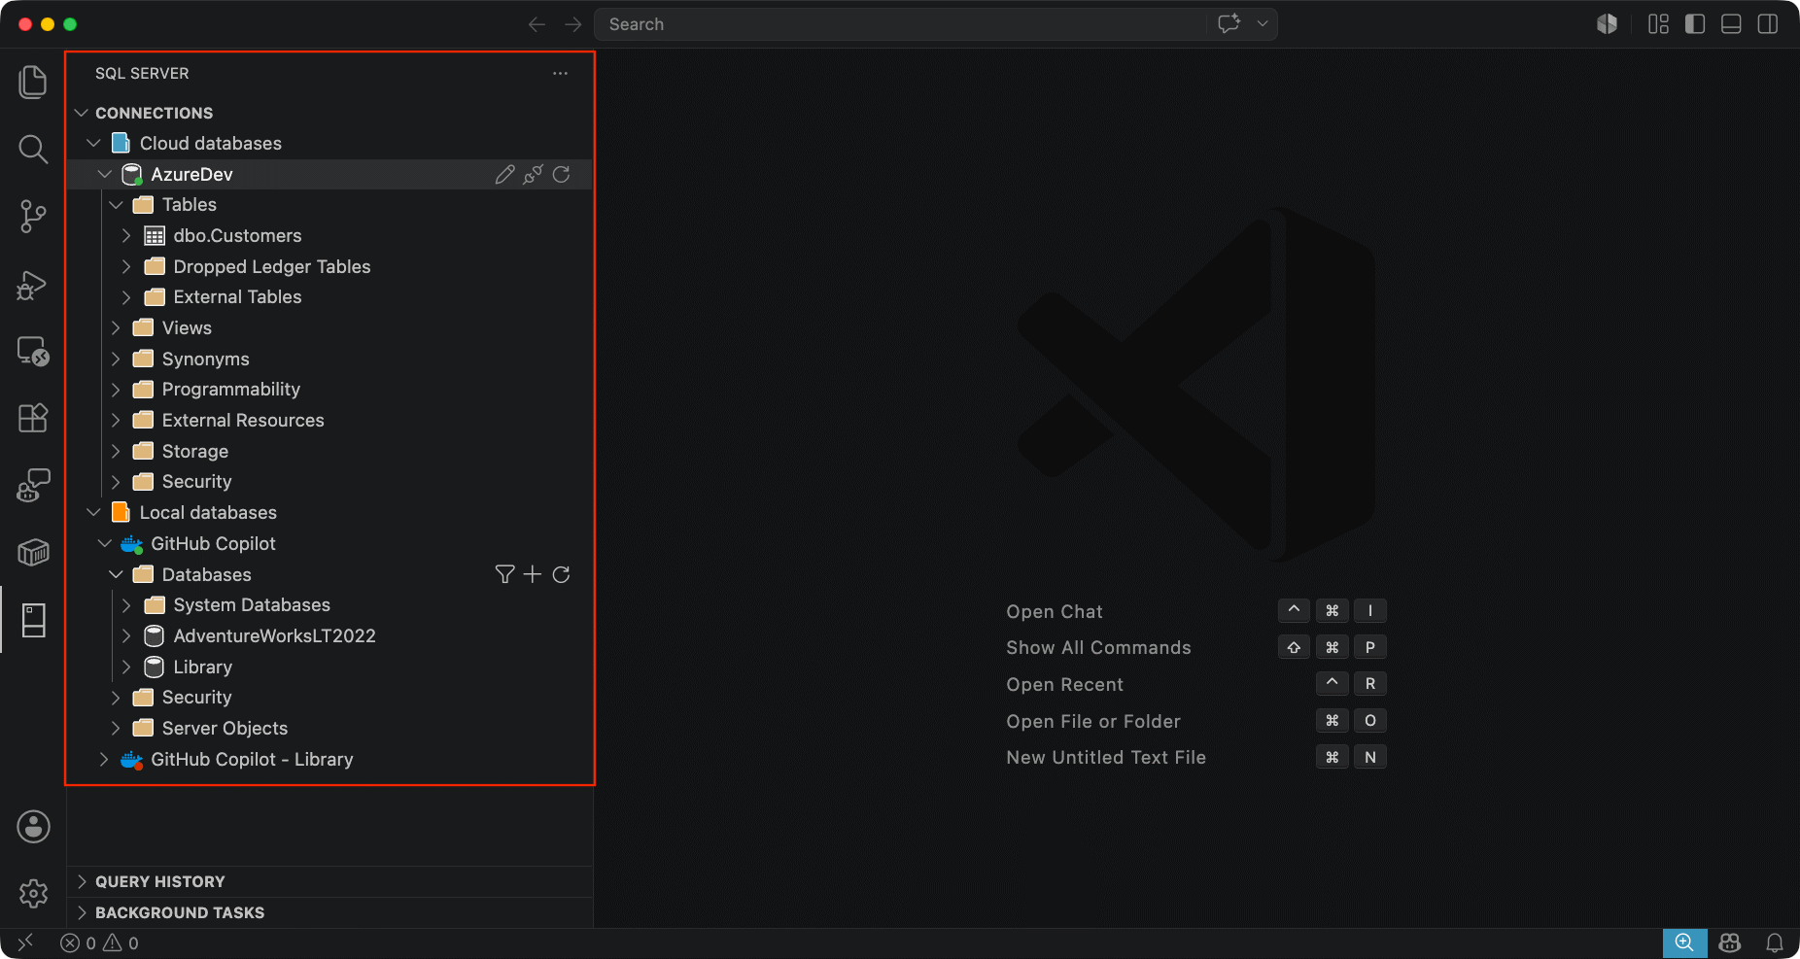
Task: Refresh the AzureDev connection node
Action: 561,174
